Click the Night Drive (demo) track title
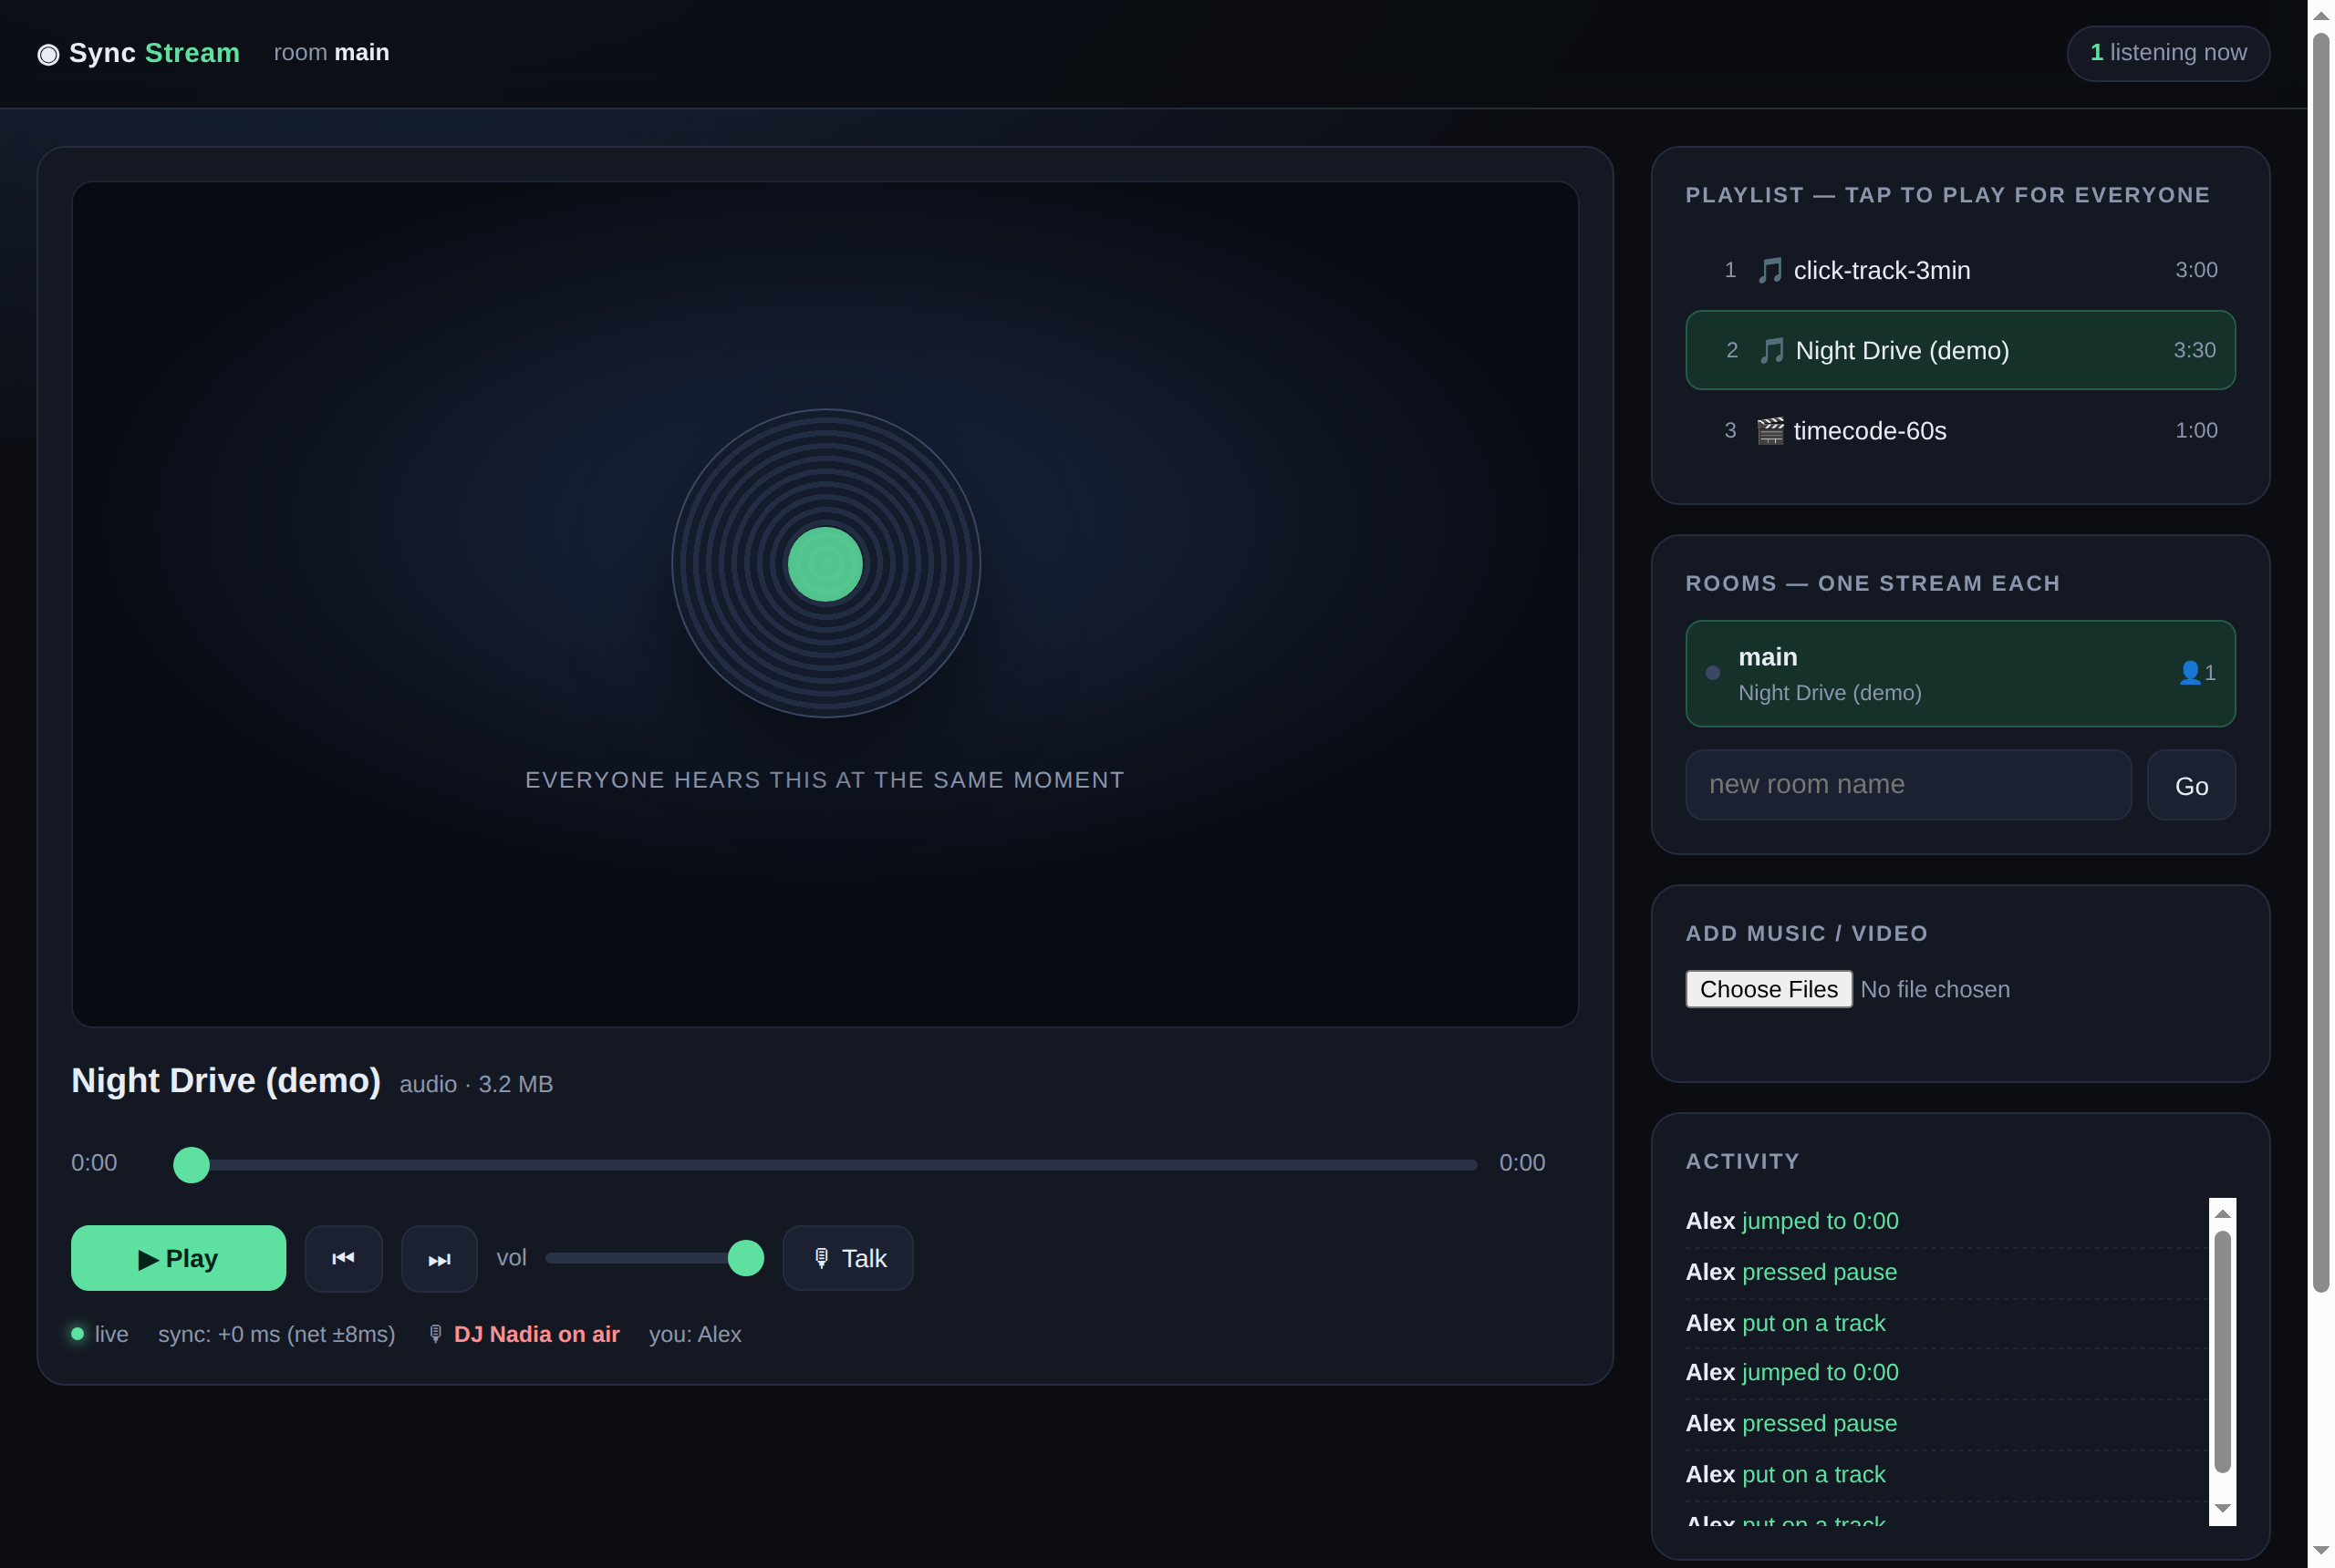The image size is (2335, 1568). 226,1080
